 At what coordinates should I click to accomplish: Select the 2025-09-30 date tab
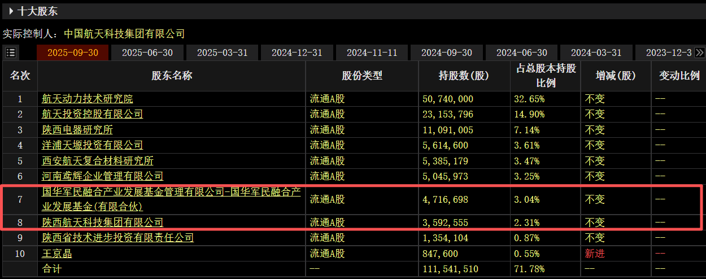click(x=73, y=53)
